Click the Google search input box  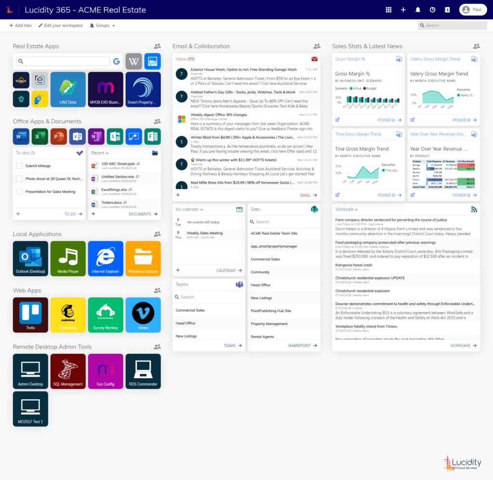[63, 61]
